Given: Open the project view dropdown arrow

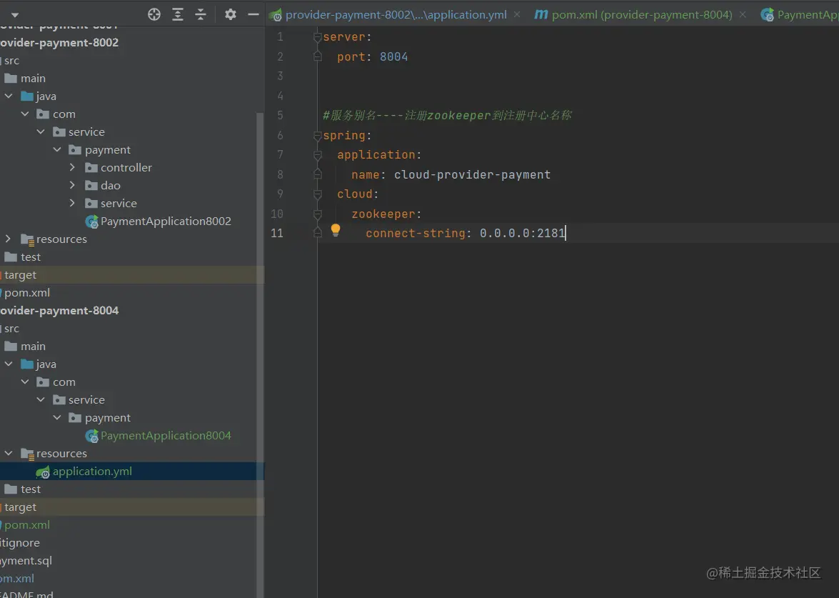Looking at the screenshot, I should (x=15, y=14).
